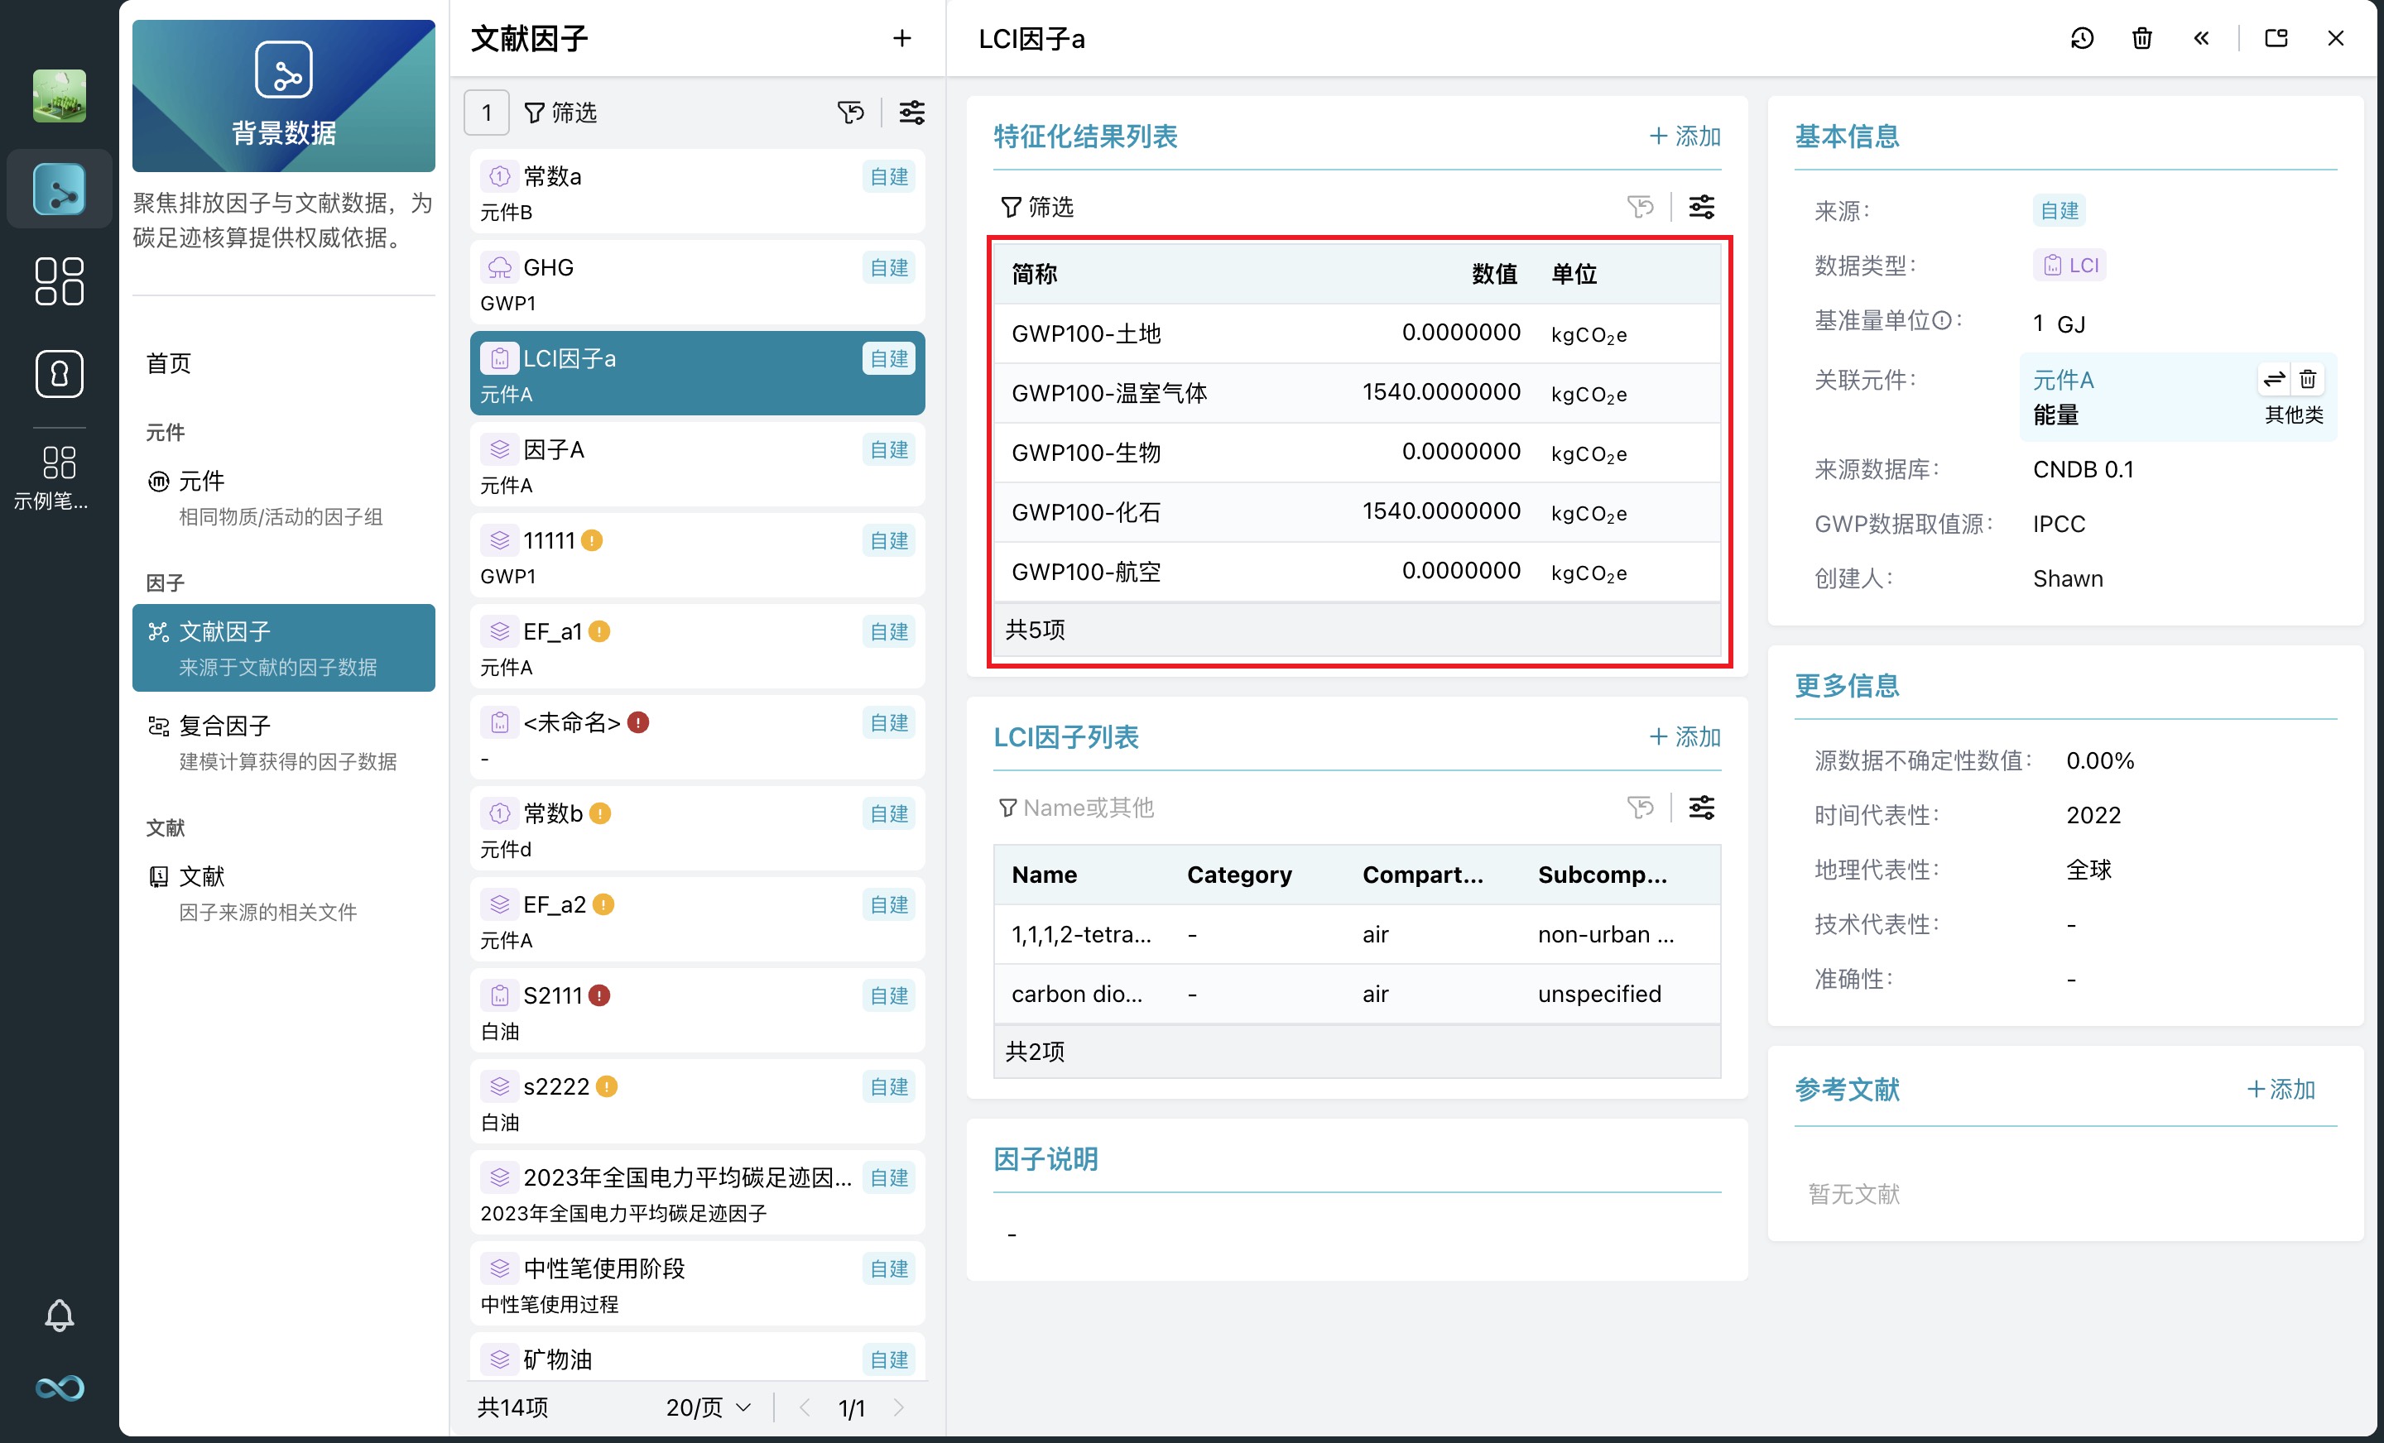Swap the associated 元件A with the arrows icon
The height and width of the screenshot is (1443, 2384).
click(2274, 379)
